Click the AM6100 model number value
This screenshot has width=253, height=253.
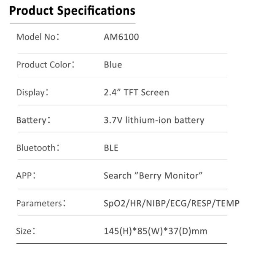point(121,37)
